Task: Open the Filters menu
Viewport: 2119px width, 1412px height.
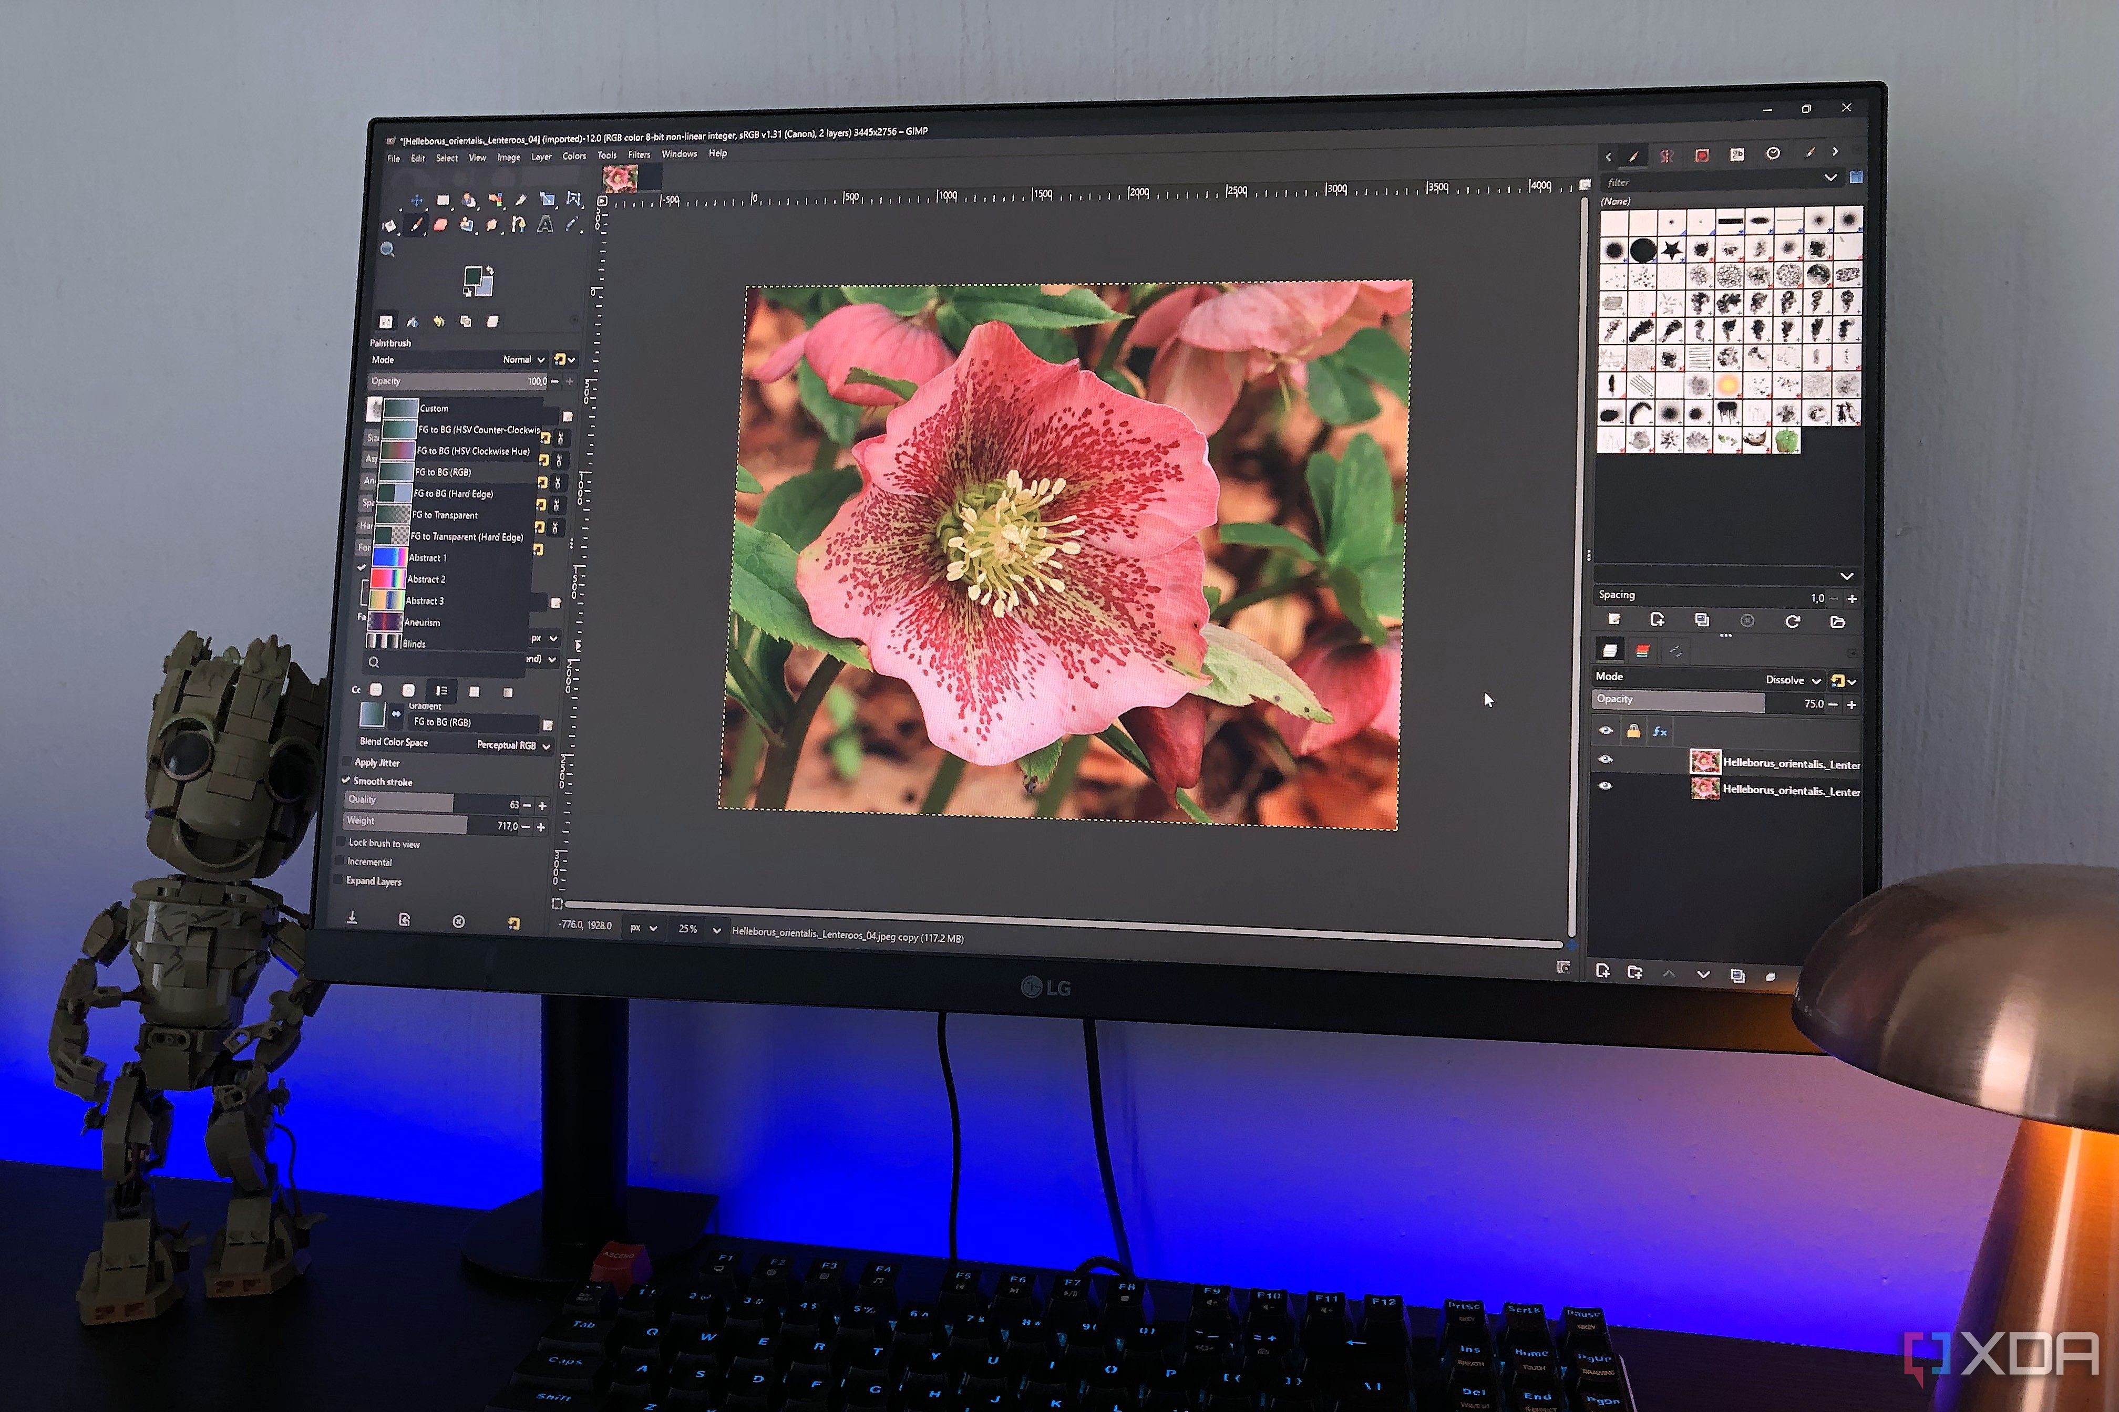Action: click(639, 155)
